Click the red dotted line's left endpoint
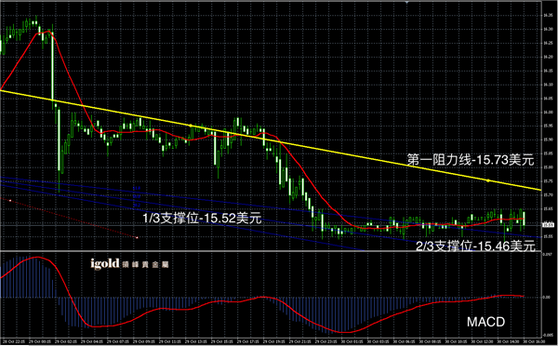 [x=10, y=201]
